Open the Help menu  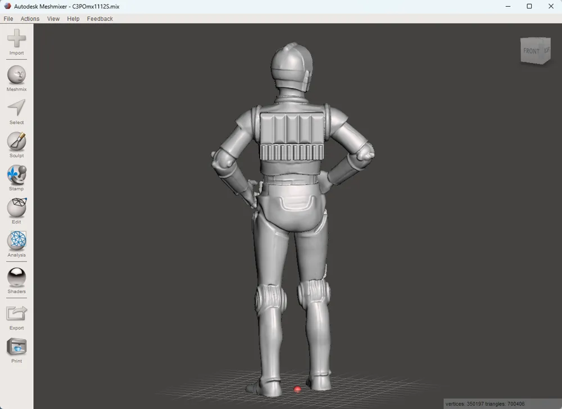73,19
